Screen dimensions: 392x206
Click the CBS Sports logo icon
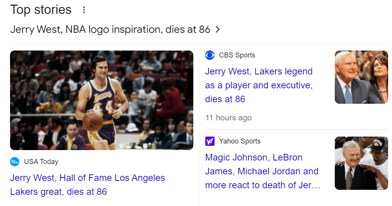coord(210,55)
